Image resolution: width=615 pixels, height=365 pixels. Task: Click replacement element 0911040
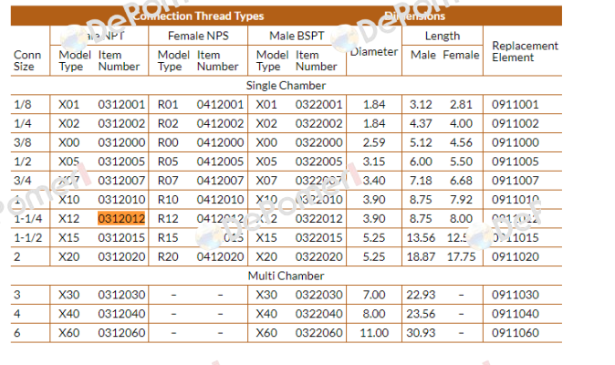click(x=516, y=314)
